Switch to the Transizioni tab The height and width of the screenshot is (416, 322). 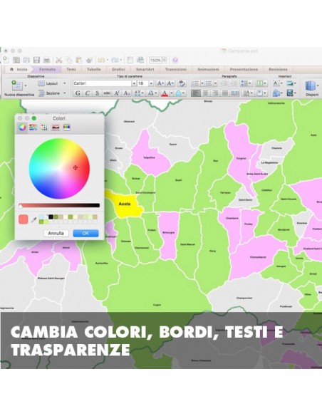tap(175, 69)
